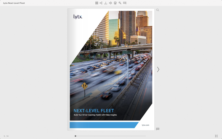Print the document with the printer icon
Image resolution: width=222 pixels, height=139 pixels.
pos(115,3)
